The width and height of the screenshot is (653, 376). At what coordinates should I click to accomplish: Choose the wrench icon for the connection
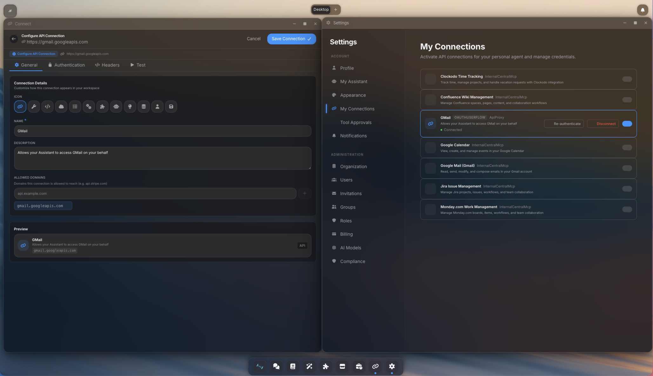(34, 107)
